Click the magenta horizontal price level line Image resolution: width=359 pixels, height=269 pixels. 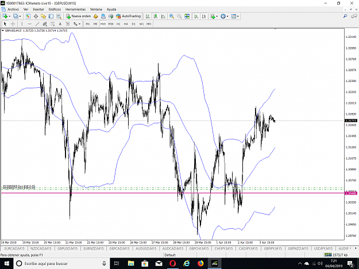[173, 193]
